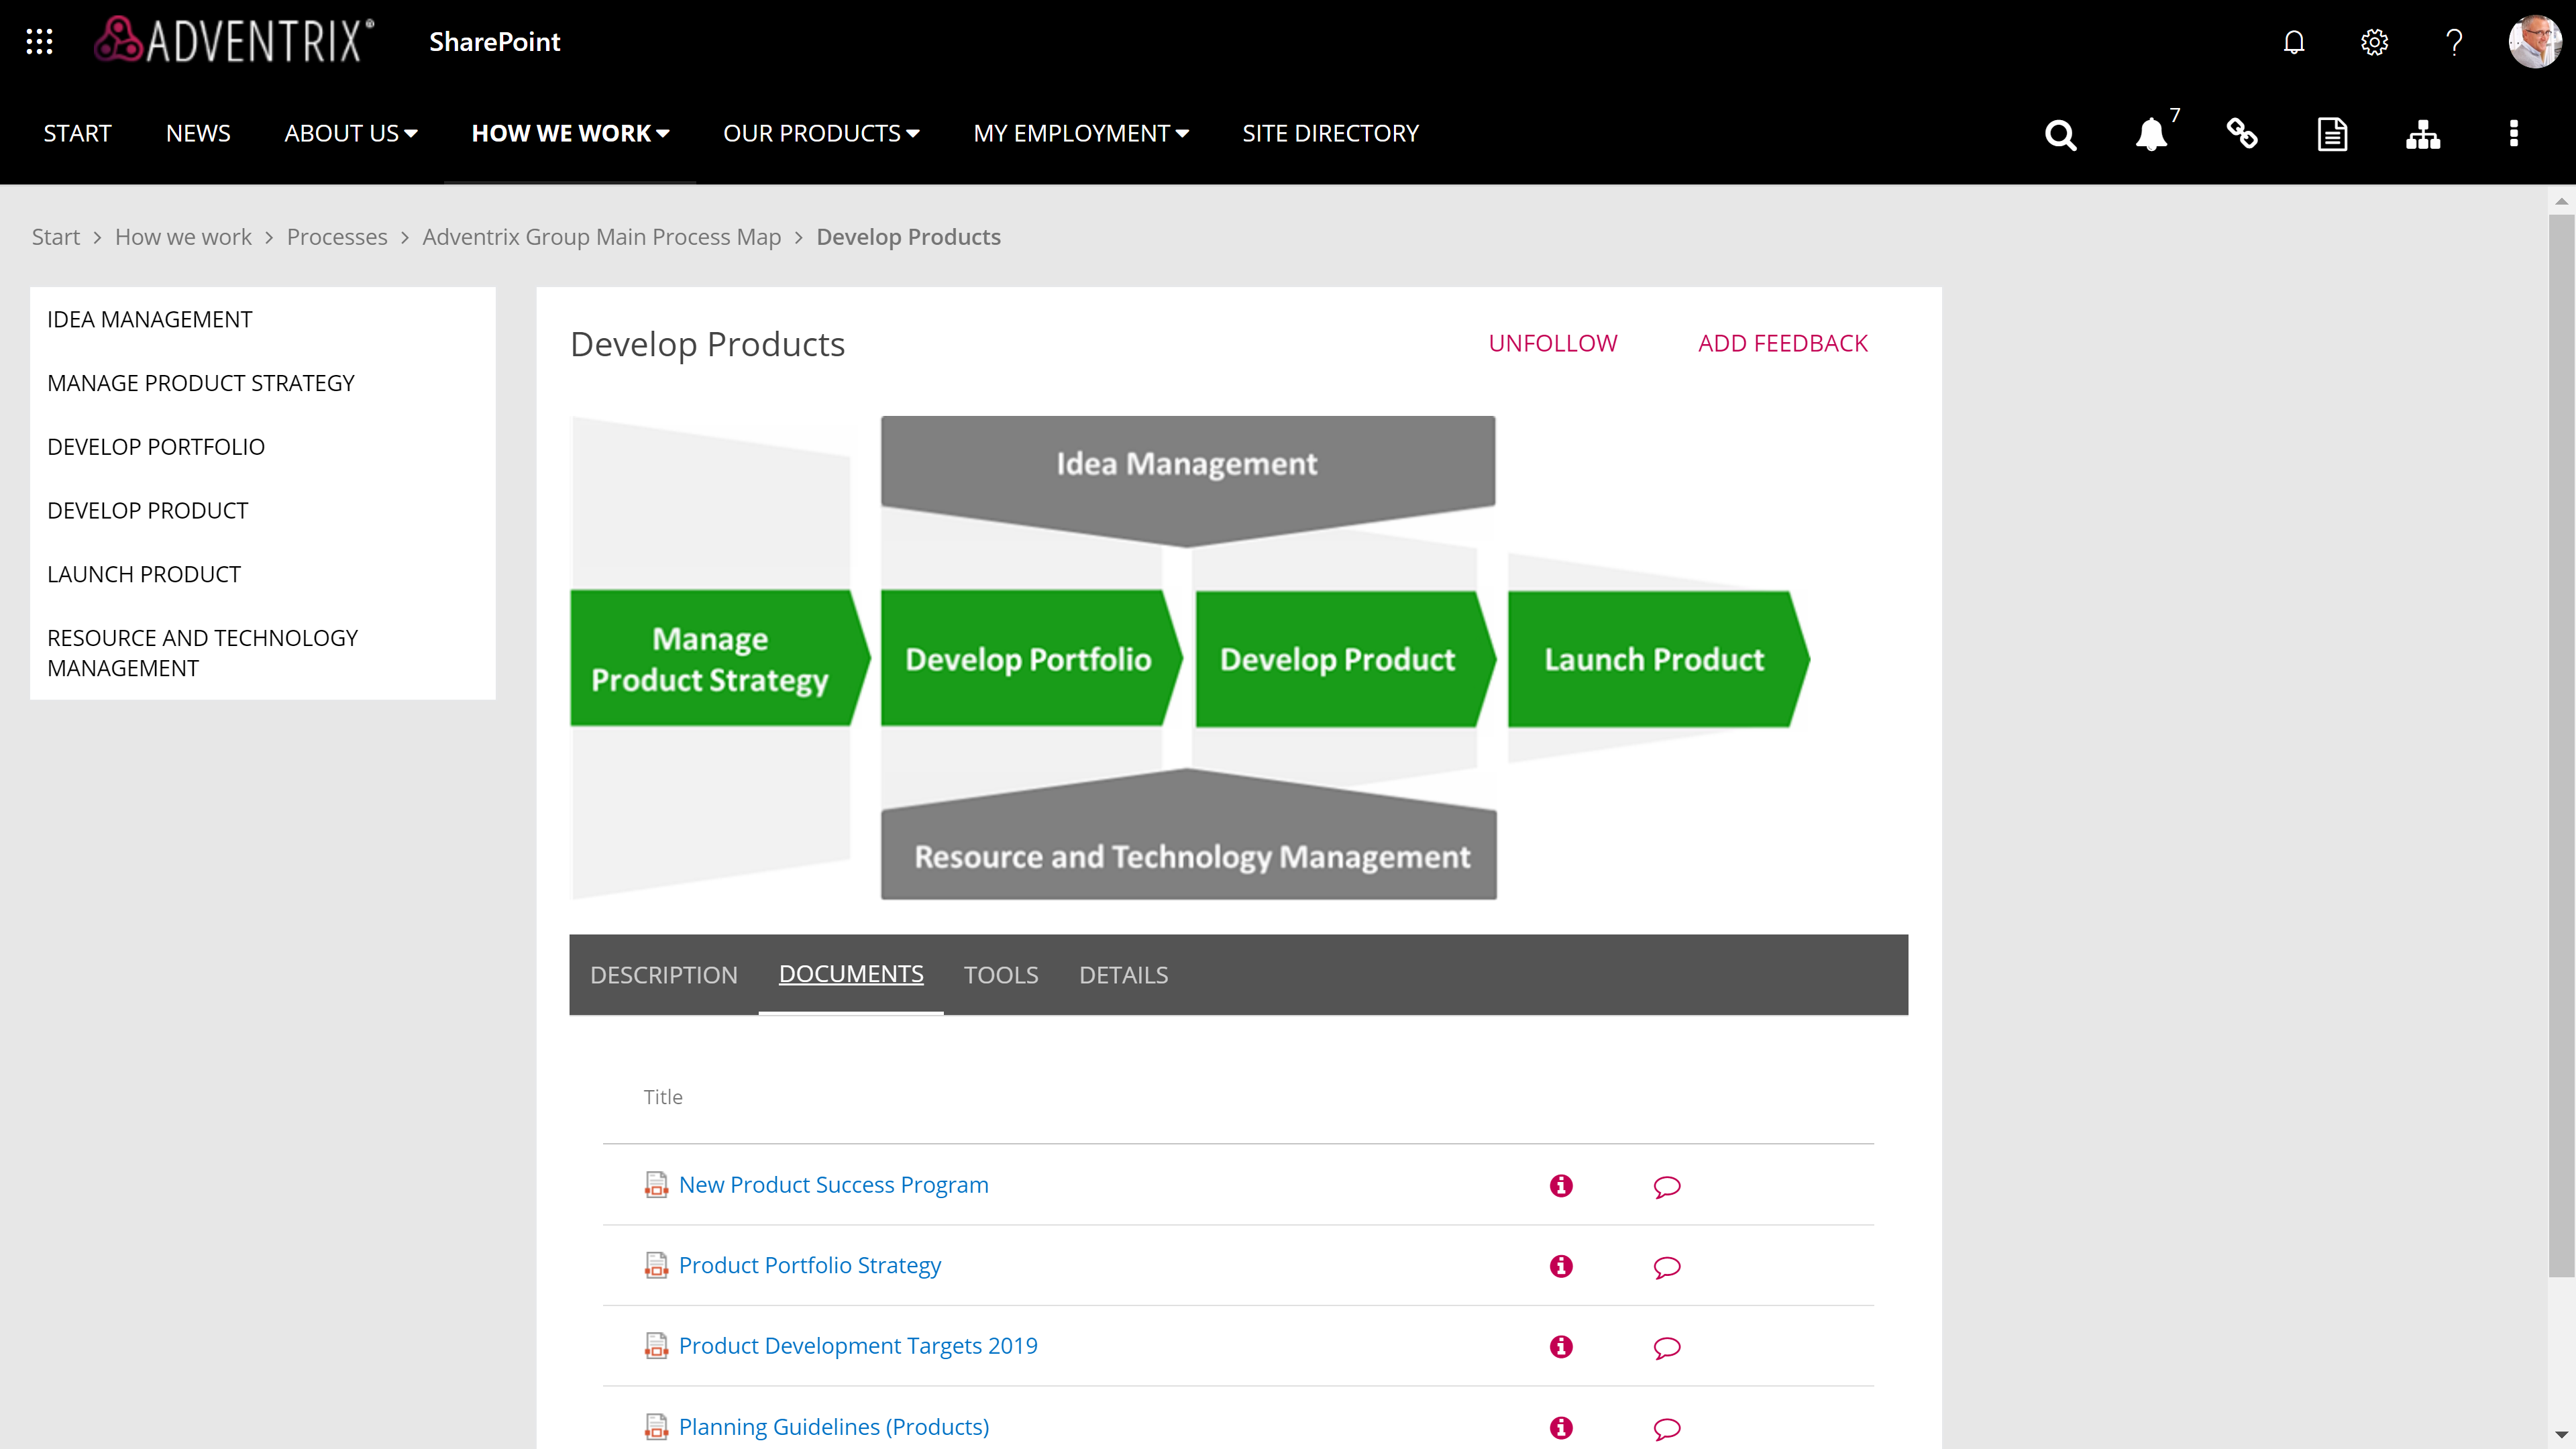Viewport: 2576px width, 1449px height.
Task: Click the Launch Product process arrow
Action: (1655, 659)
